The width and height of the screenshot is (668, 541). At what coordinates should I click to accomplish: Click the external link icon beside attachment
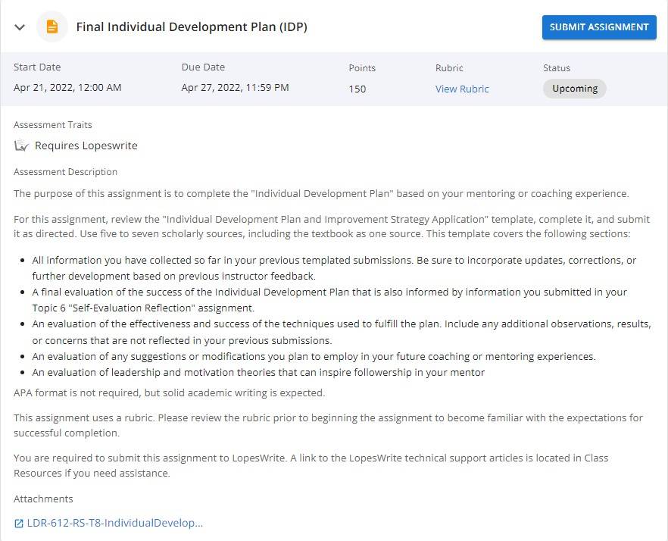19,524
